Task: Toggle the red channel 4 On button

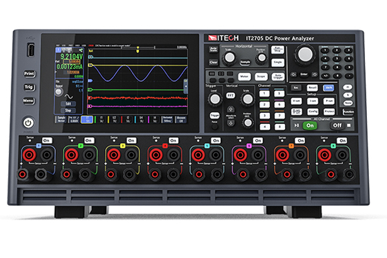Action: pyautogui.click(x=174, y=140)
